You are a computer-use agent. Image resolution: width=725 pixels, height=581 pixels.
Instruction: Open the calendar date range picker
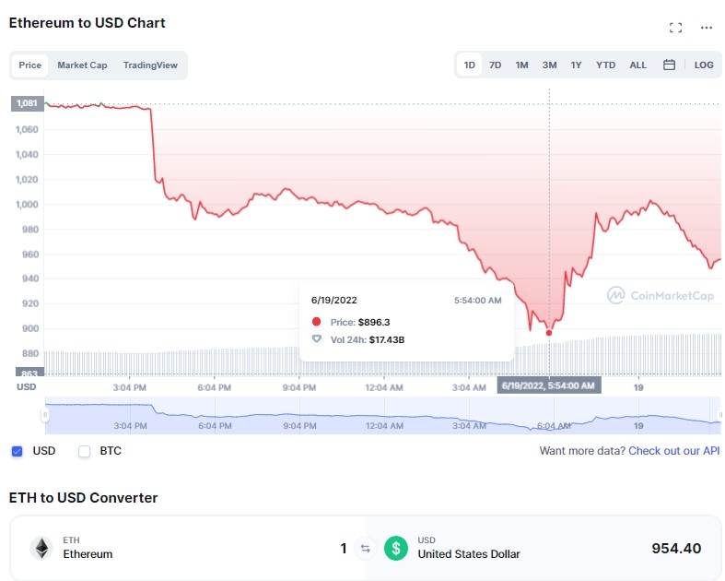[669, 65]
